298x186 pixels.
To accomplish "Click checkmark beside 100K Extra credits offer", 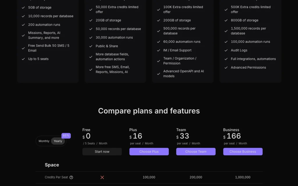I will (158, 10).
